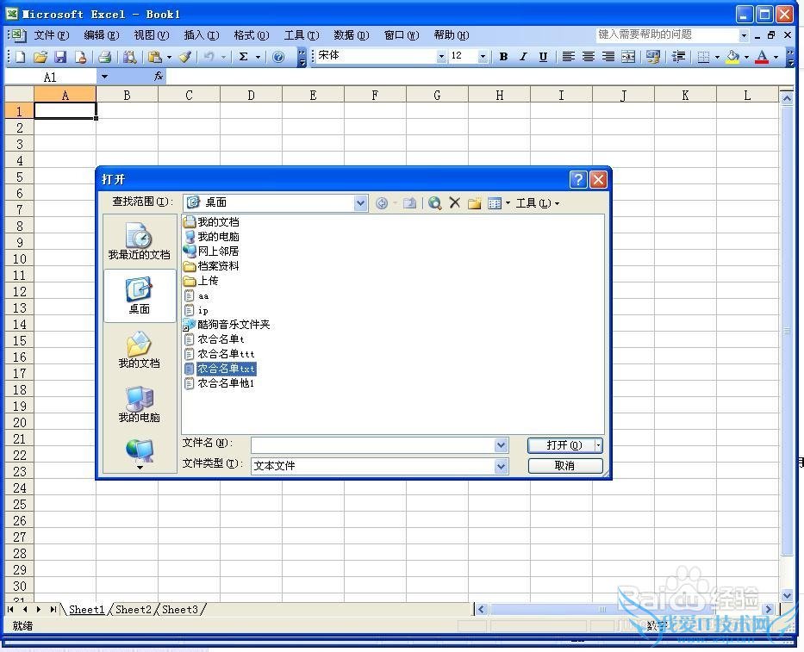Apply the red Font Color
This screenshot has height=652, width=804.
coord(762,57)
